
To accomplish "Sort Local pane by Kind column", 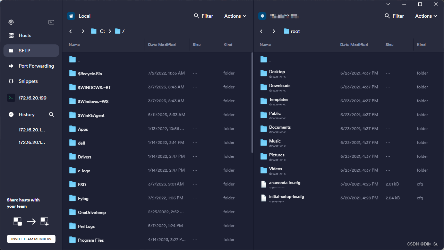I will pos(228,45).
